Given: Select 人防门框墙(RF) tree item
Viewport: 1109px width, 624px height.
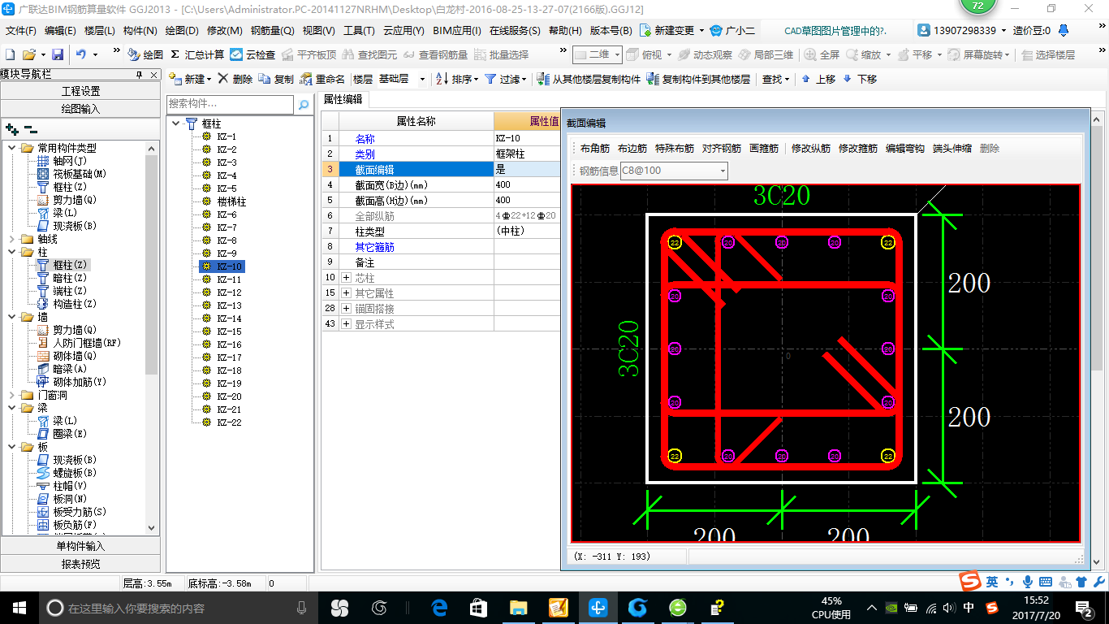Looking at the screenshot, I should coord(79,343).
